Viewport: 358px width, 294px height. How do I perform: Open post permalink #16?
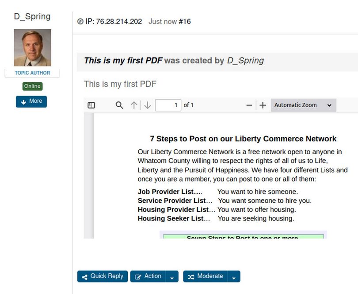[185, 22]
